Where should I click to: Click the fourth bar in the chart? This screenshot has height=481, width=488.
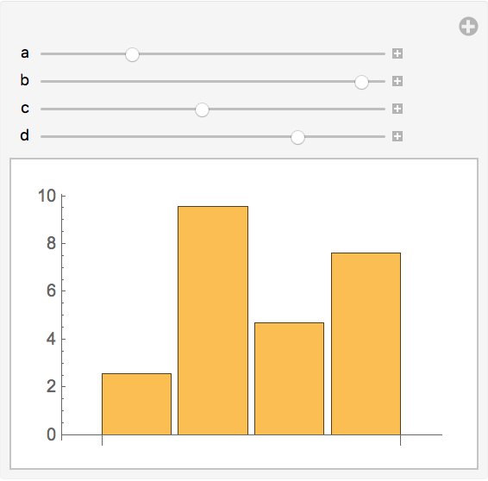[x=366, y=343]
